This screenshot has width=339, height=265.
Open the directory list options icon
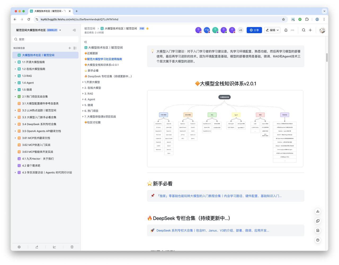click(75, 48)
